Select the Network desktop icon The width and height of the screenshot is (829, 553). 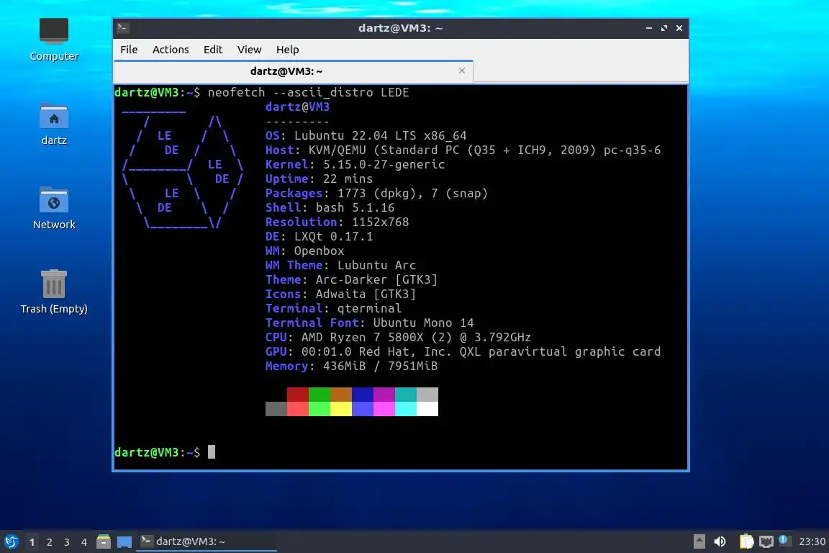click(x=54, y=208)
